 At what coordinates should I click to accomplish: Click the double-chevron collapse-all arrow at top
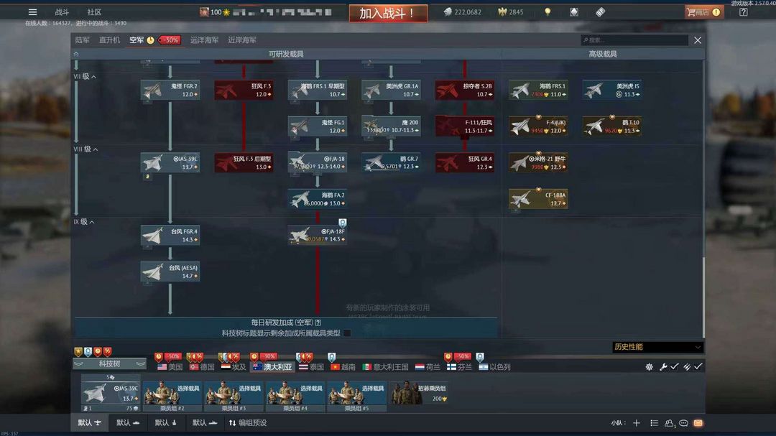[76, 53]
